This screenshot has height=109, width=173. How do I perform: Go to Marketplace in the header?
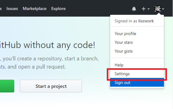click(x=35, y=9)
